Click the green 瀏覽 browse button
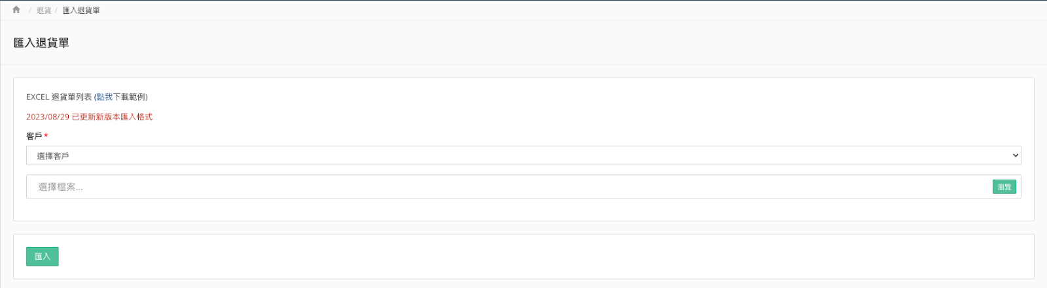Screen dimensions: 1047x288 click(1004, 187)
